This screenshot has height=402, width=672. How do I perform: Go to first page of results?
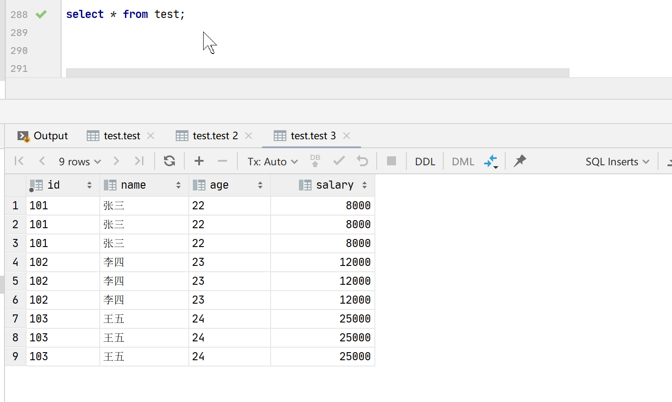click(x=19, y=161)
